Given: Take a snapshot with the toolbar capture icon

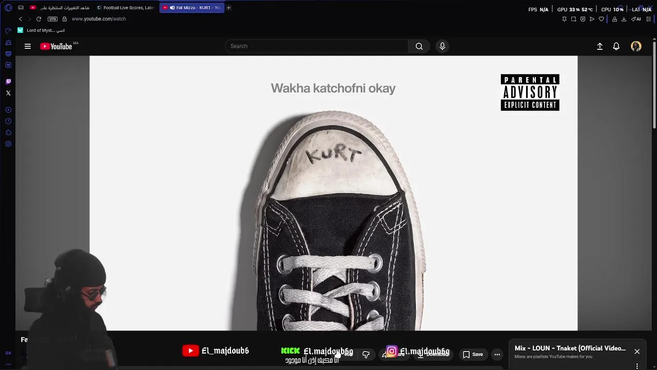Looking at the screenshot, I should (573, 19).
